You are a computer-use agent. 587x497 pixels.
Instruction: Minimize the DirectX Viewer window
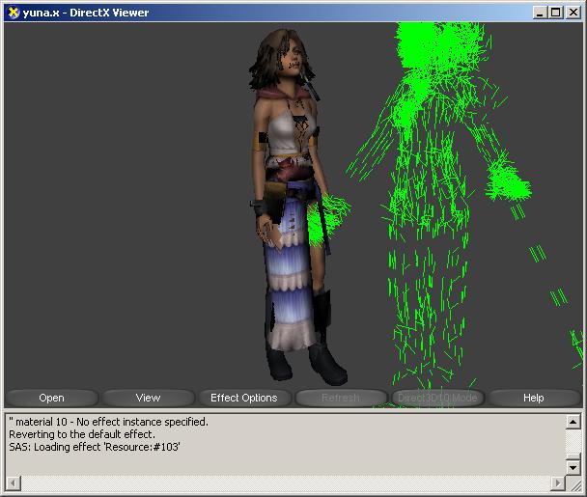(539, 12)
